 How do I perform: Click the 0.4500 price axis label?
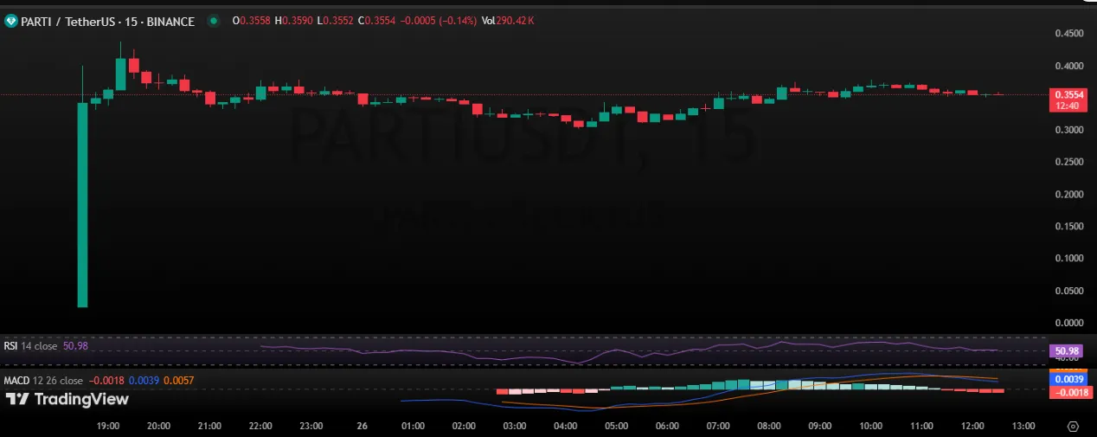1068,34
